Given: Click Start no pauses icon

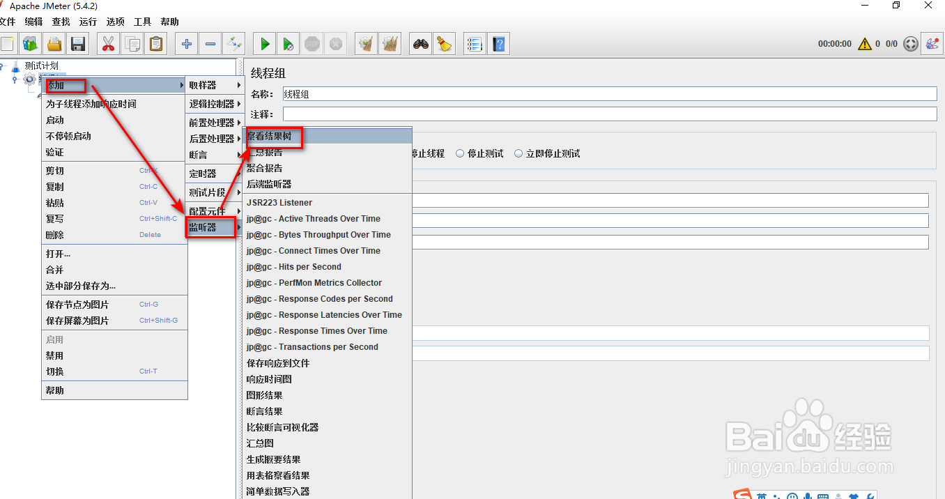Looking at the screenshot, I should coord(288,44).
